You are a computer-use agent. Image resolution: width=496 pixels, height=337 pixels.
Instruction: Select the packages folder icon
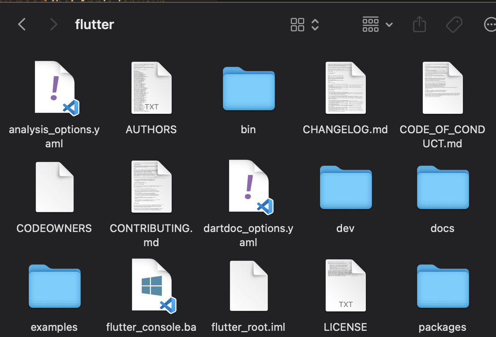coord(443,286)
